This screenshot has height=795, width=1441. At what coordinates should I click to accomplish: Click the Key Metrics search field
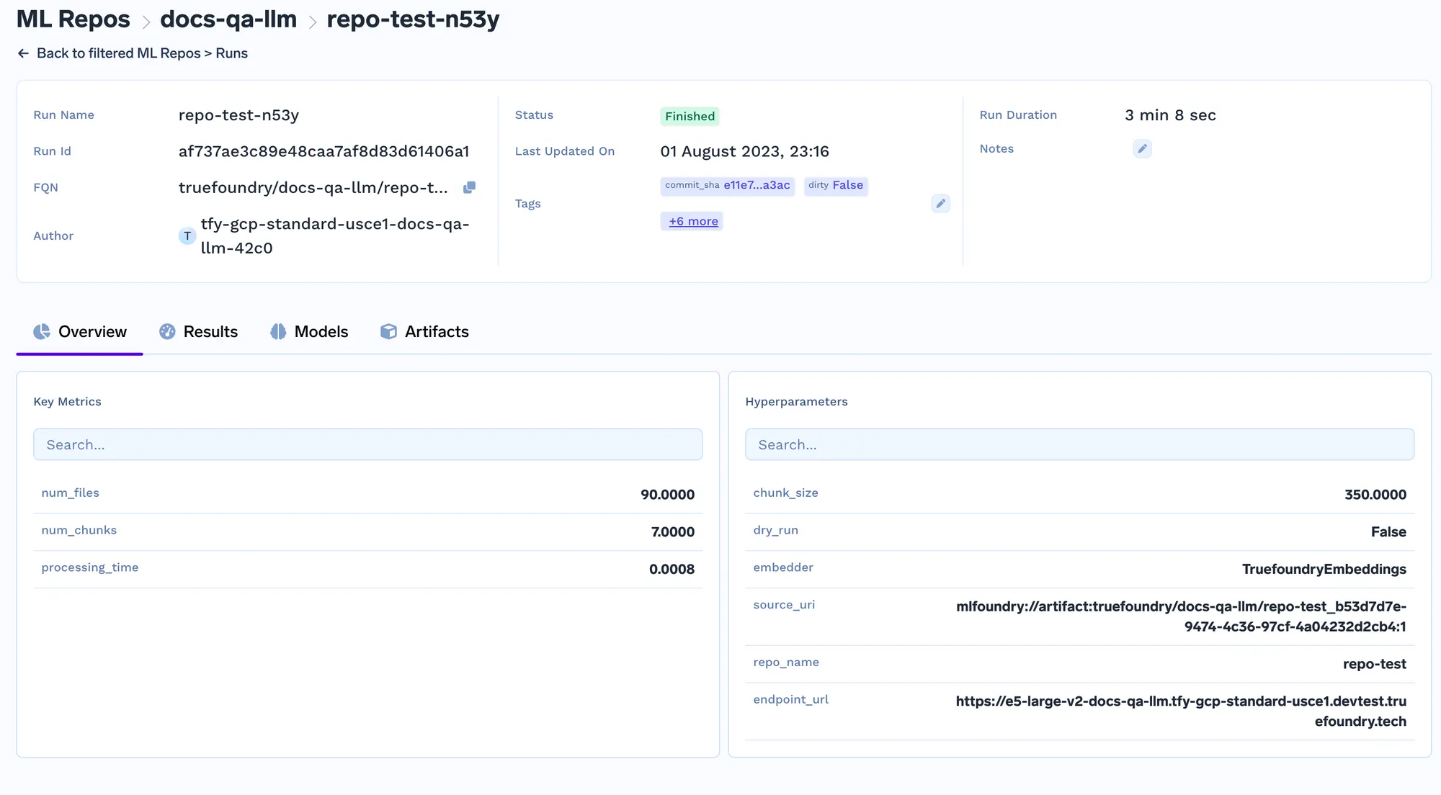pyautogui.click(x=367, y=444)
